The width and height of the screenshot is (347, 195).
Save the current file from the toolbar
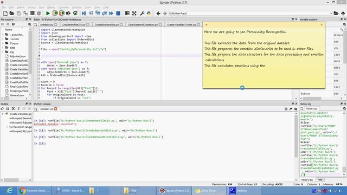(19, 13)
